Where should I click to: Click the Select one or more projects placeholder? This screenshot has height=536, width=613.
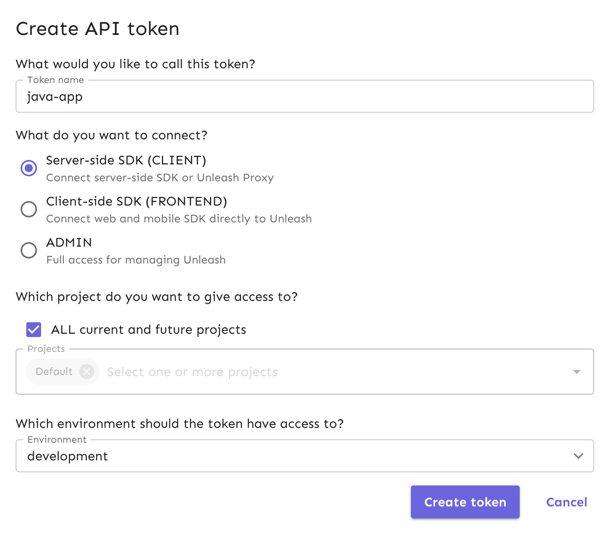tap(192, 371)
